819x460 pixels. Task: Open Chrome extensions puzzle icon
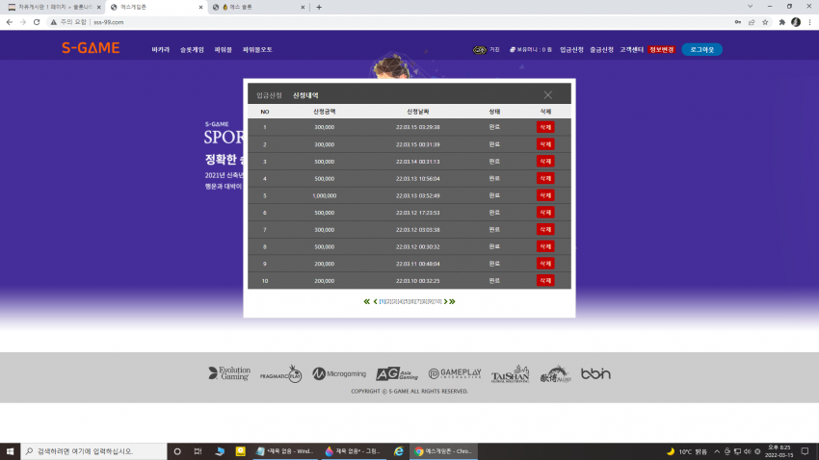pyautogui.click(x=782, y=22)
